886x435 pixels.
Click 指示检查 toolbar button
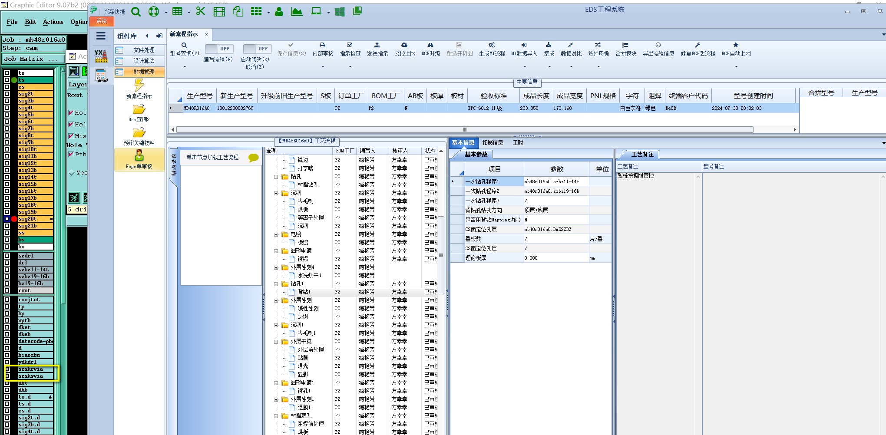point(350,49)
